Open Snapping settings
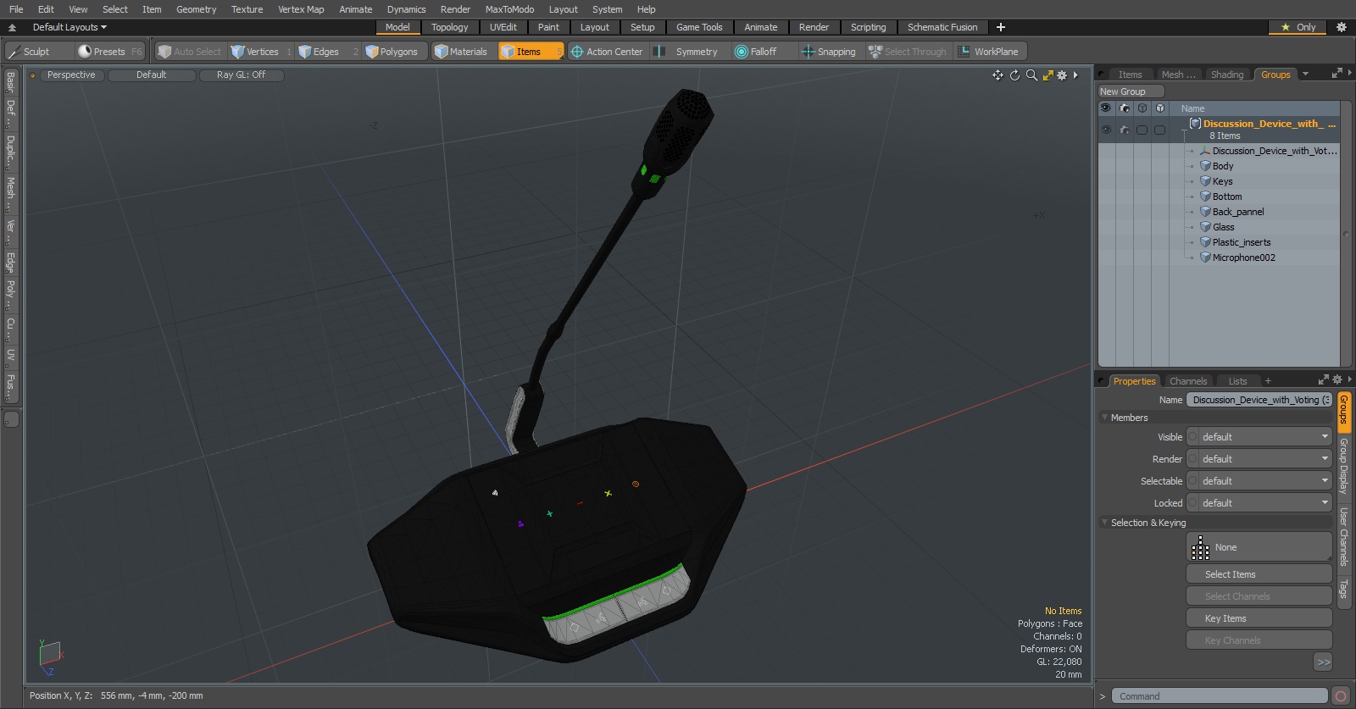Image resolution: width=1356 pixels, height=709 pixels. point(830,52)
